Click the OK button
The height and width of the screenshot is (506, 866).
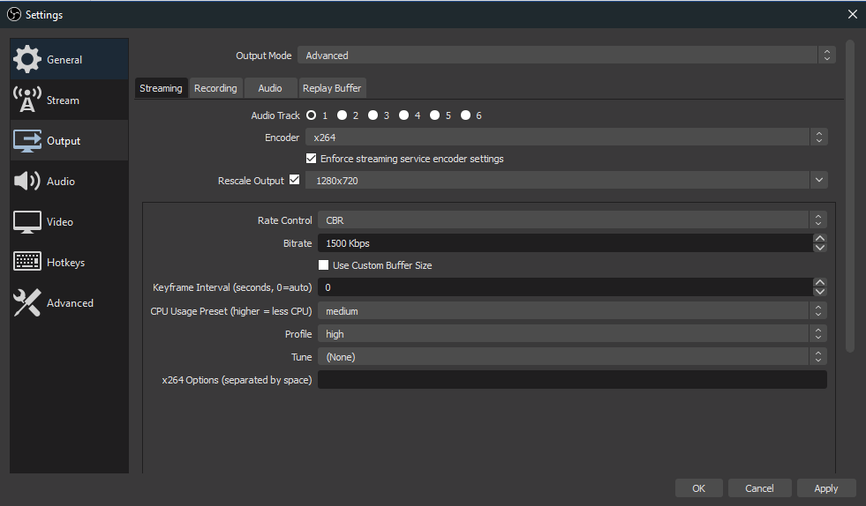698,488
